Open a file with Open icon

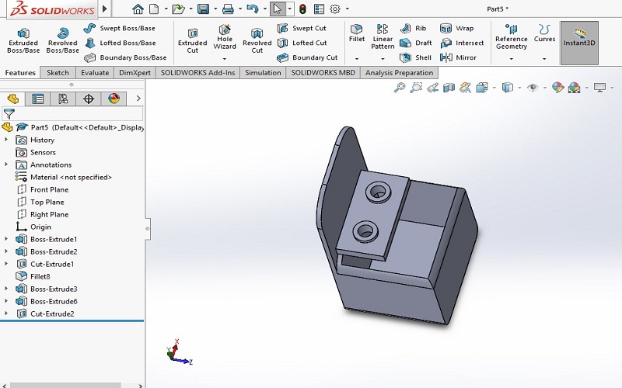point(178,9)
